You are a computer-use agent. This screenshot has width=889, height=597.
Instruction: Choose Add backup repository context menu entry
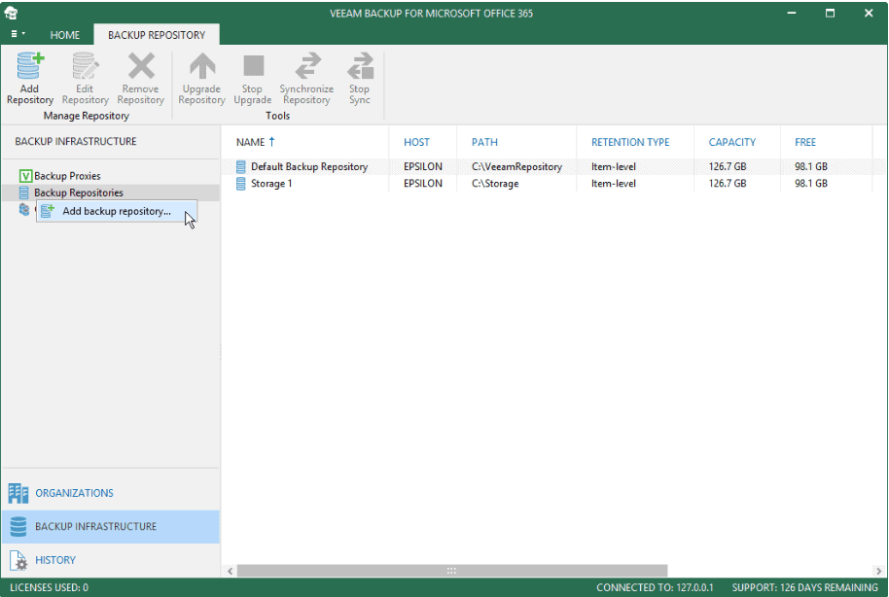tap(117, 211)
